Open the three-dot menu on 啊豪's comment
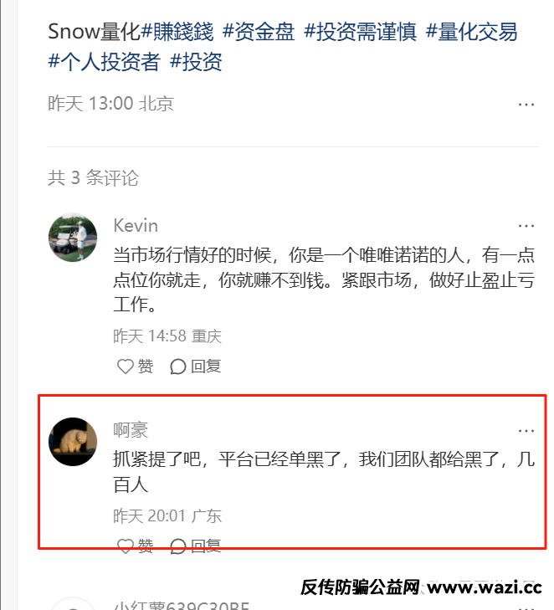This screenshot has height=610, width=554. (x=526, y=431)
